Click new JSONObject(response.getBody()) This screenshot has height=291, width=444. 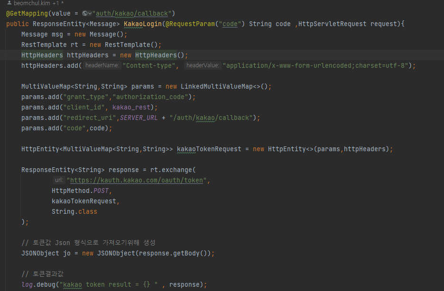pyautogui.click(x=147, y=254)
